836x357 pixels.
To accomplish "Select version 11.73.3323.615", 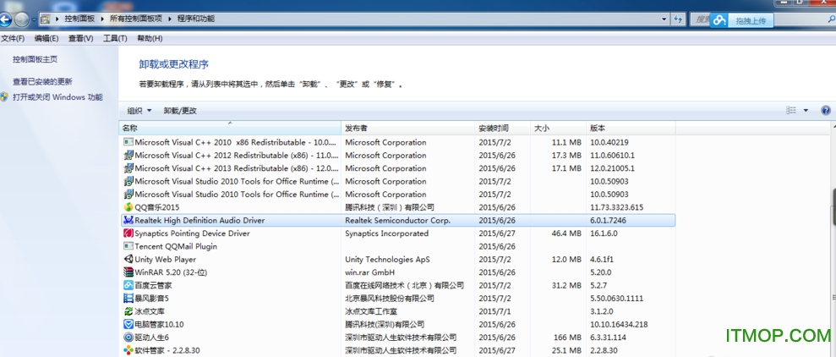I will click(616, 207).
